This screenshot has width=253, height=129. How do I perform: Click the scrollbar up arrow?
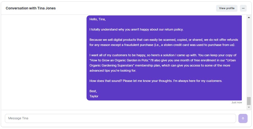[249, 17]
